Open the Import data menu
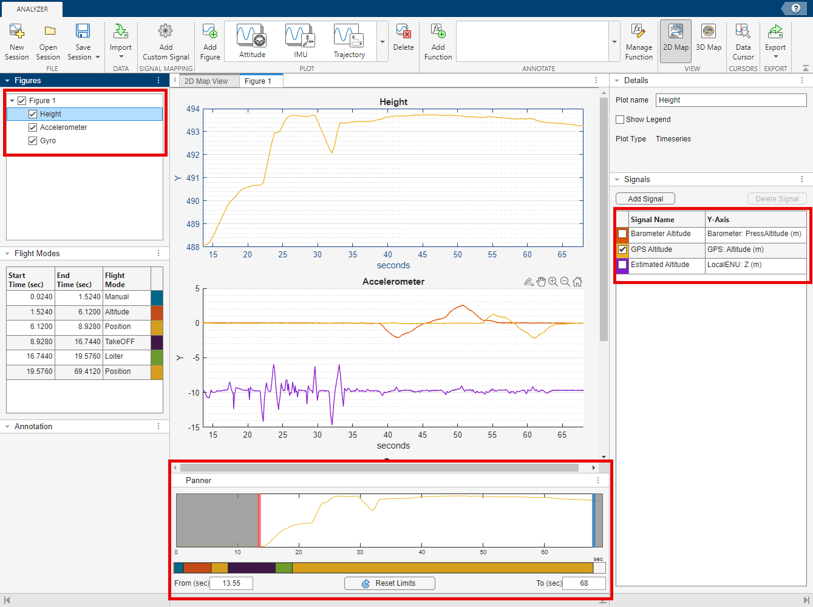This screenshot has width=813, height=607. coord(120,42)
